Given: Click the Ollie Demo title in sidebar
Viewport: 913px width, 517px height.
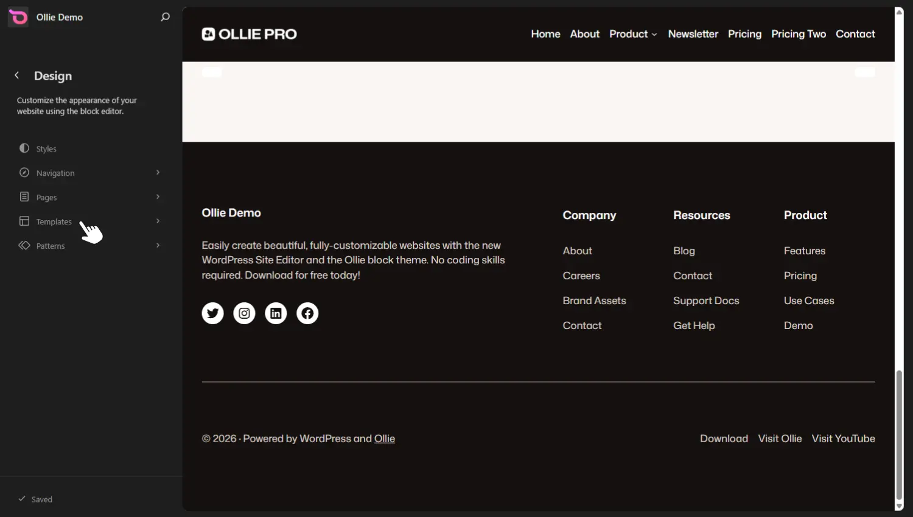Looking at the screenshot, I should tap(60, 17).
